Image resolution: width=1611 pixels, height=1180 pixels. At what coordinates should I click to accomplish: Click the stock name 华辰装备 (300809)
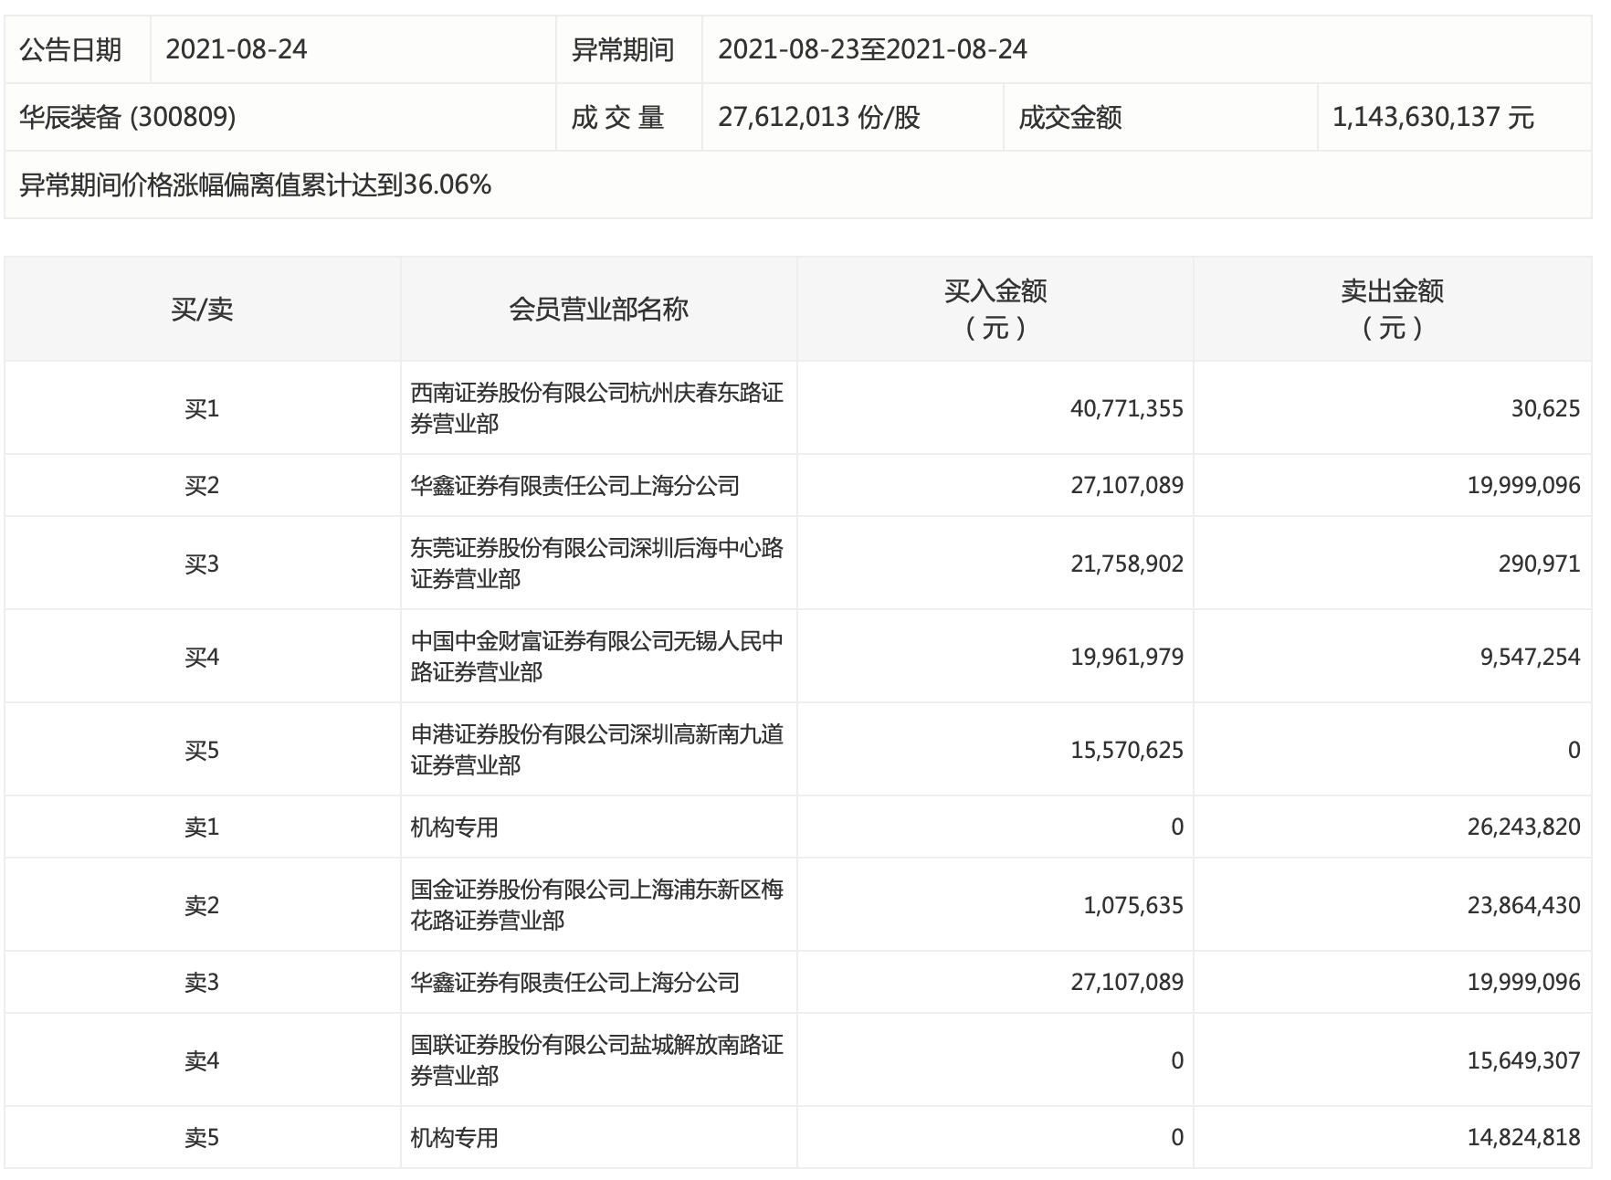[128, 117]
